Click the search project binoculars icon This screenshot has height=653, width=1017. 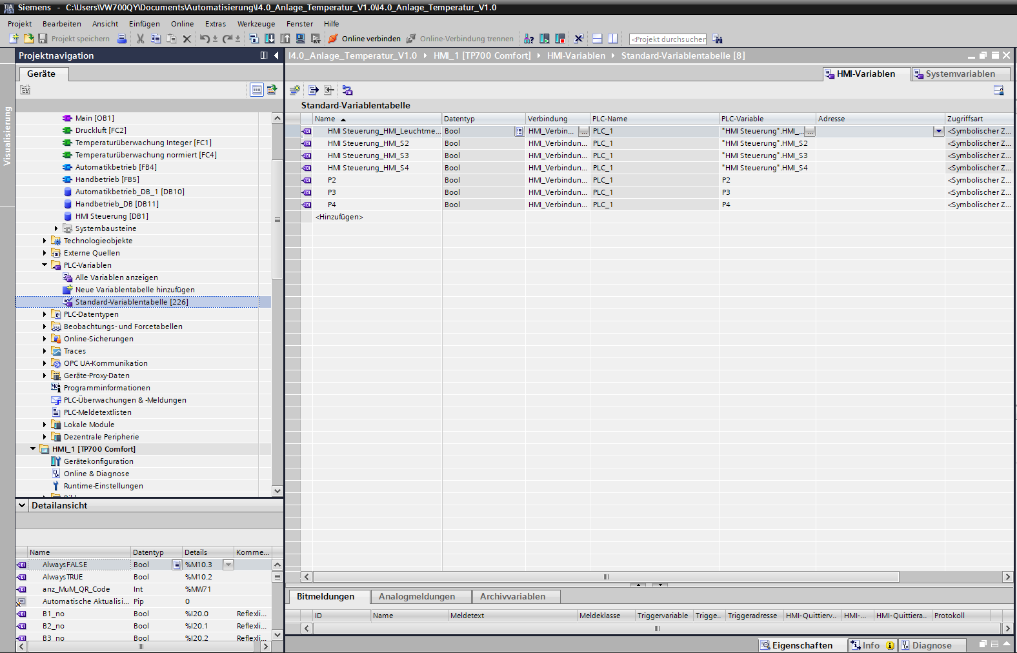tap(718, 39)
